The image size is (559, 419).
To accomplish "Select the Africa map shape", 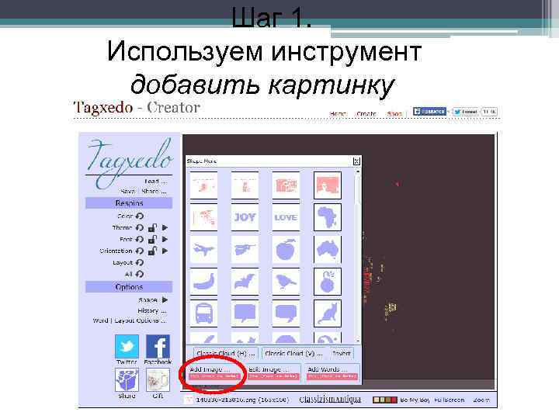I will tap(328, 217).
